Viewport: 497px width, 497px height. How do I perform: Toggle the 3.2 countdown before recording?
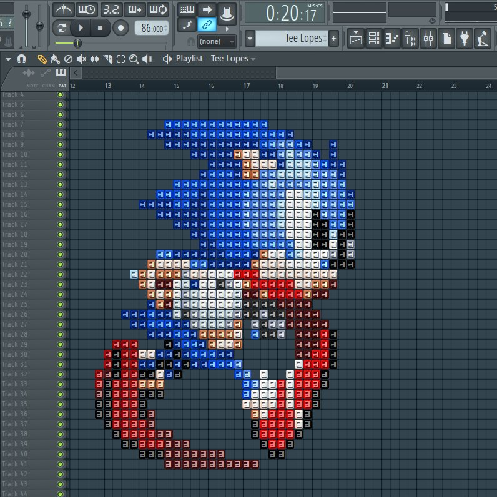click(112, 10)
